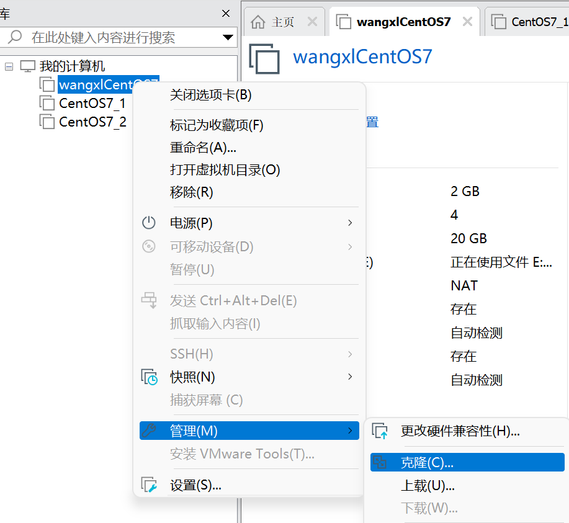Screen dimensions: 569x523
Task: Choose 重命名(A)... from the menu
Action: [x=249, y=148]
